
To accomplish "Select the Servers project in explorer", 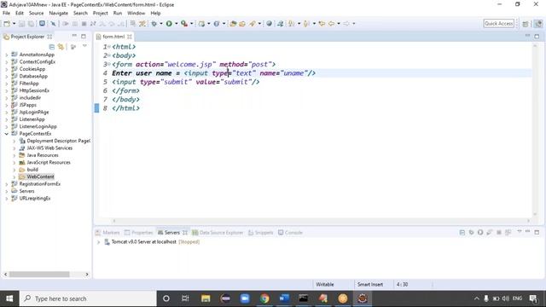I will 26,191.
